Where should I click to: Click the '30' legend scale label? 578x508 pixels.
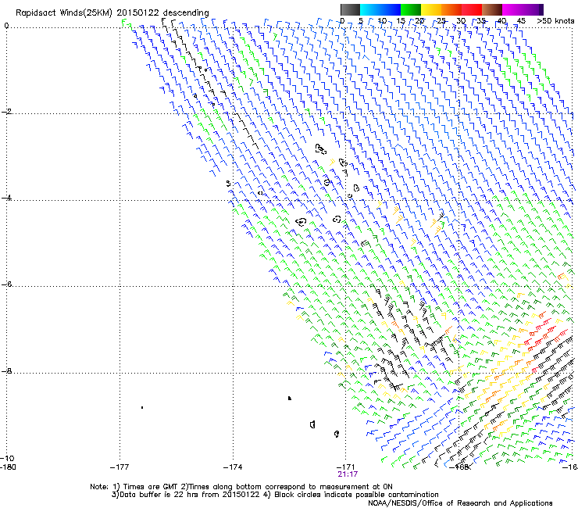[461, 20]
